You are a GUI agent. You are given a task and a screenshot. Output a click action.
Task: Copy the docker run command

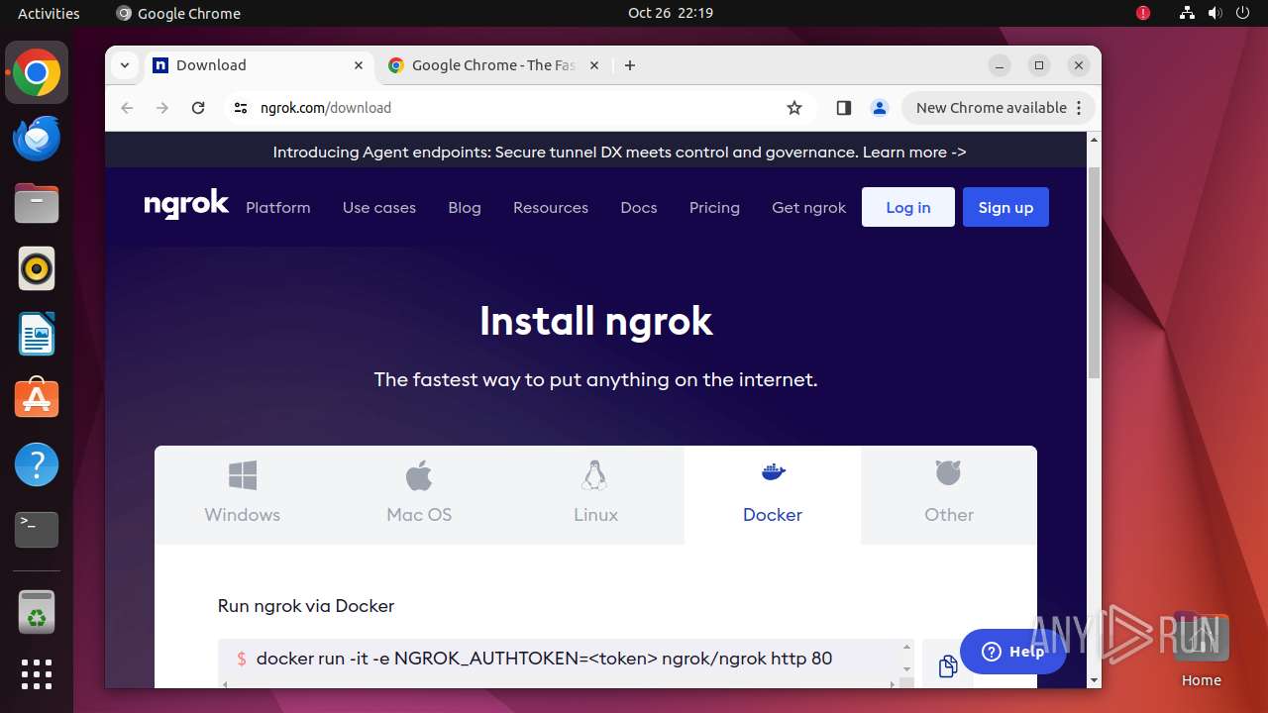click(947, 665)
